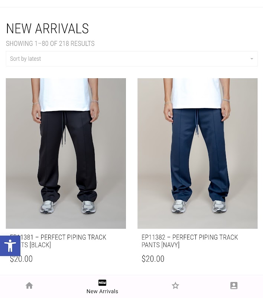
Task: Tap the white t-shirt in black pants photo
Action: coord(65,95)
